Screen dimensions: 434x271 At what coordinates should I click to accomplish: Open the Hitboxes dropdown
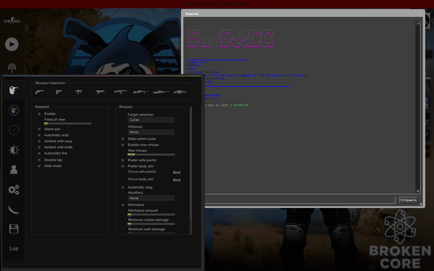[151, 132]
